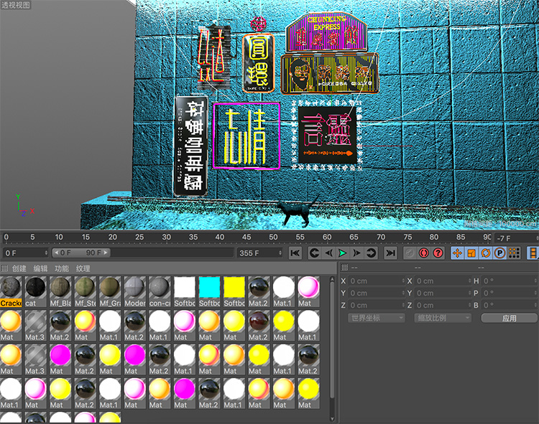Click the coordinate manager grip icon
This screenshot has width=539, height=424.
click(345, 267)
